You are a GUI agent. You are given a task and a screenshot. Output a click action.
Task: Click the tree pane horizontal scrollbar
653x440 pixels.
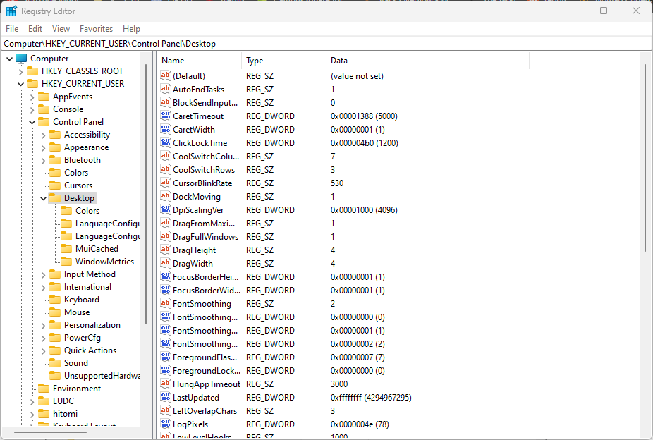(x=50, y=432)
